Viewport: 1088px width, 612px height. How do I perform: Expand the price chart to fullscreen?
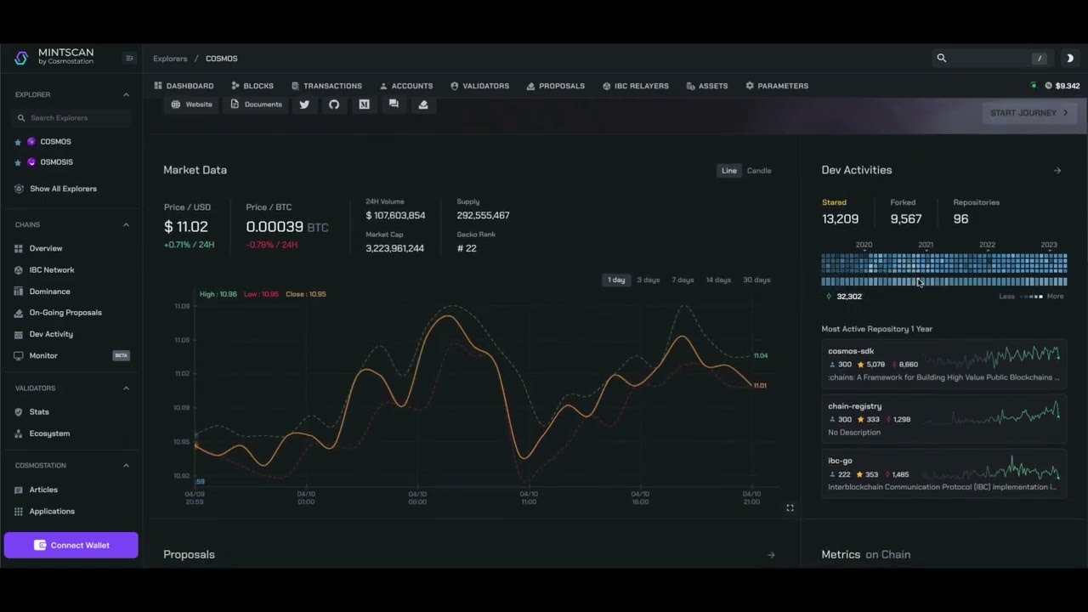[790, 508]
